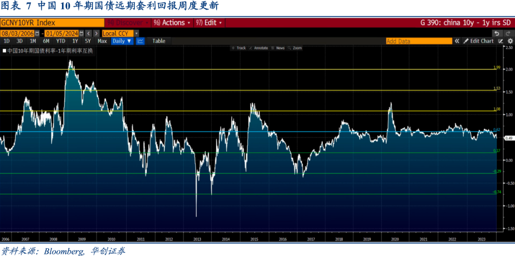Shift date range forward with right arrow
The width and height of the screenshot is (515, 256).
click(x=96, y=33)
